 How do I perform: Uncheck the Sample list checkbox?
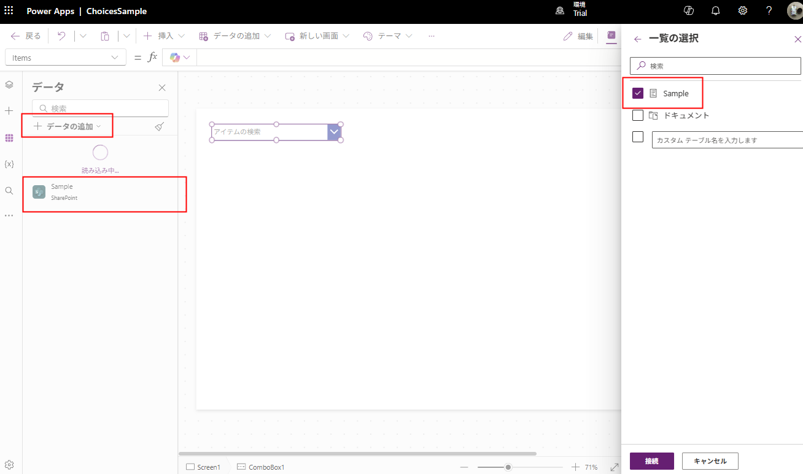pyautogui.click(x=637, y=93)
